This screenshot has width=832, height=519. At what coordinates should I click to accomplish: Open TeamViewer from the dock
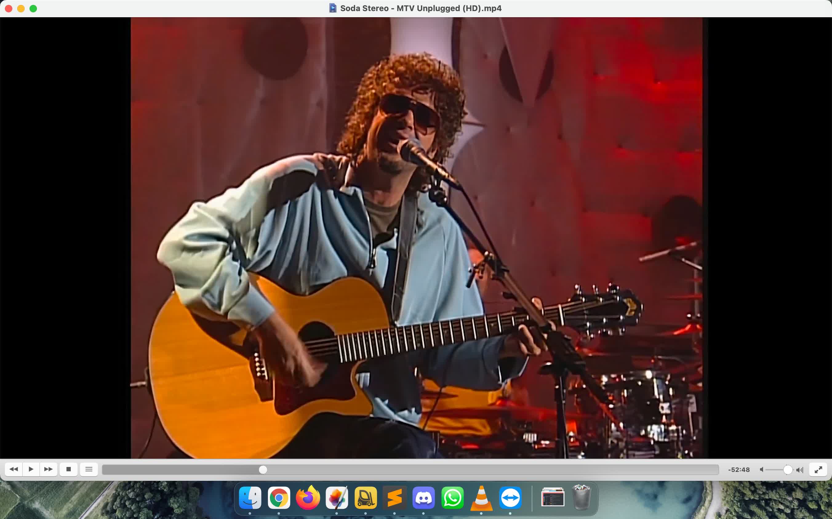(510, 497)
